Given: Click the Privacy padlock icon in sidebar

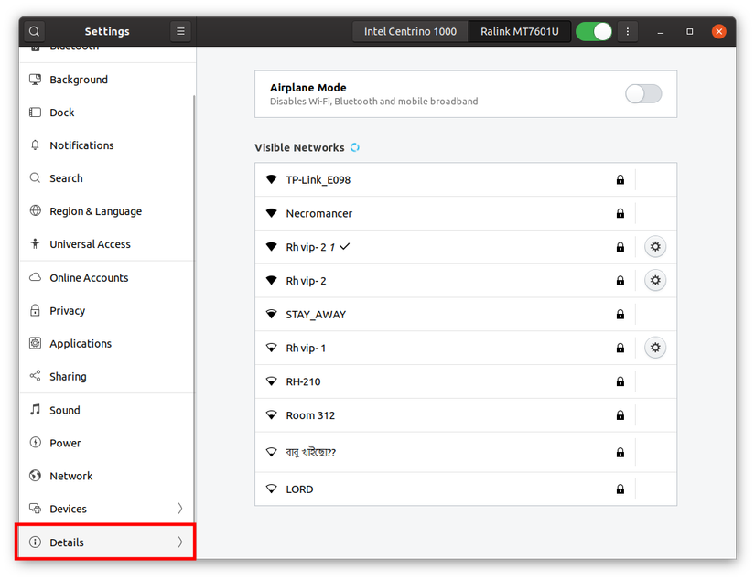Looking at the screenshot, I should tap(35, 310).
